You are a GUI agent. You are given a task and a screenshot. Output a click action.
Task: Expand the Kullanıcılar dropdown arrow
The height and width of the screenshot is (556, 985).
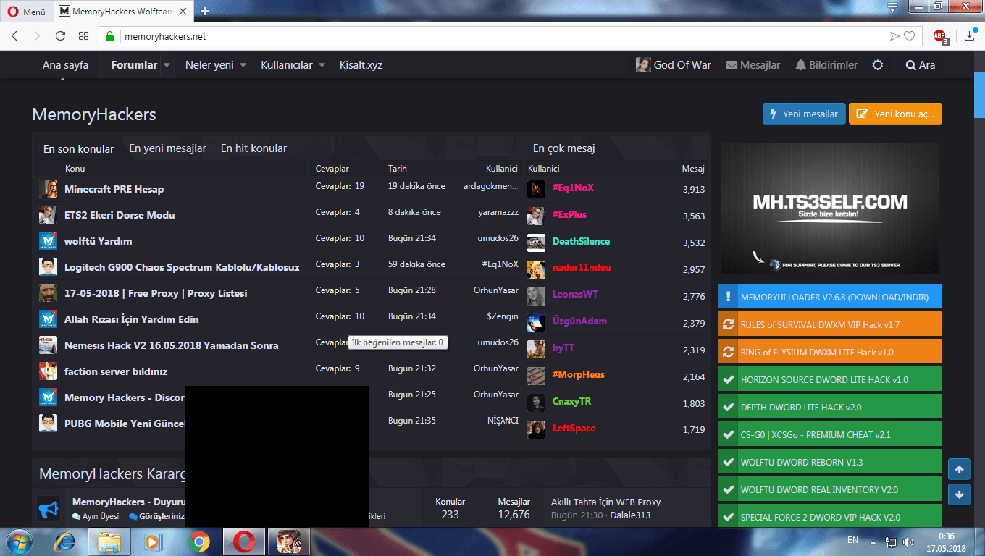tap(322, 65)
